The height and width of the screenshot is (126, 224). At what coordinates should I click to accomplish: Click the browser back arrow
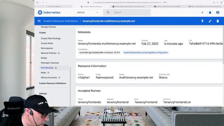(x=43, y=2)
